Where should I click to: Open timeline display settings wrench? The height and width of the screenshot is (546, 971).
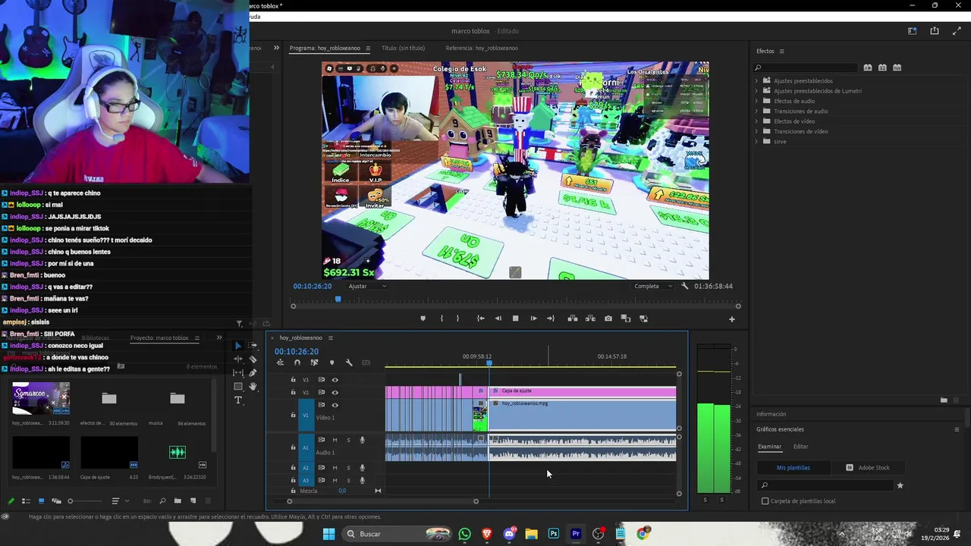point(349,362)
